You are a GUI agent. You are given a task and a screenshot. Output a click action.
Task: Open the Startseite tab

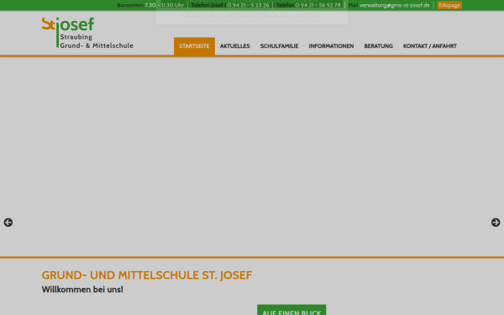(194, 46)
